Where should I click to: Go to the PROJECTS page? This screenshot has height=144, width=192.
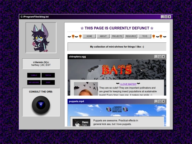[x=117, y=36]
